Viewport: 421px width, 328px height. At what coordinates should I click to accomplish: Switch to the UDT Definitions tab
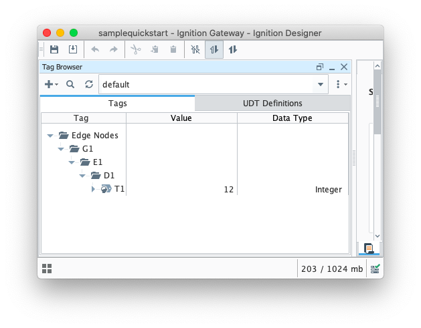tap(272, 104)
